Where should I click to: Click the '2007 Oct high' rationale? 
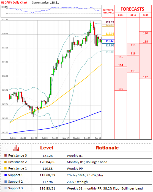(77, 182)
